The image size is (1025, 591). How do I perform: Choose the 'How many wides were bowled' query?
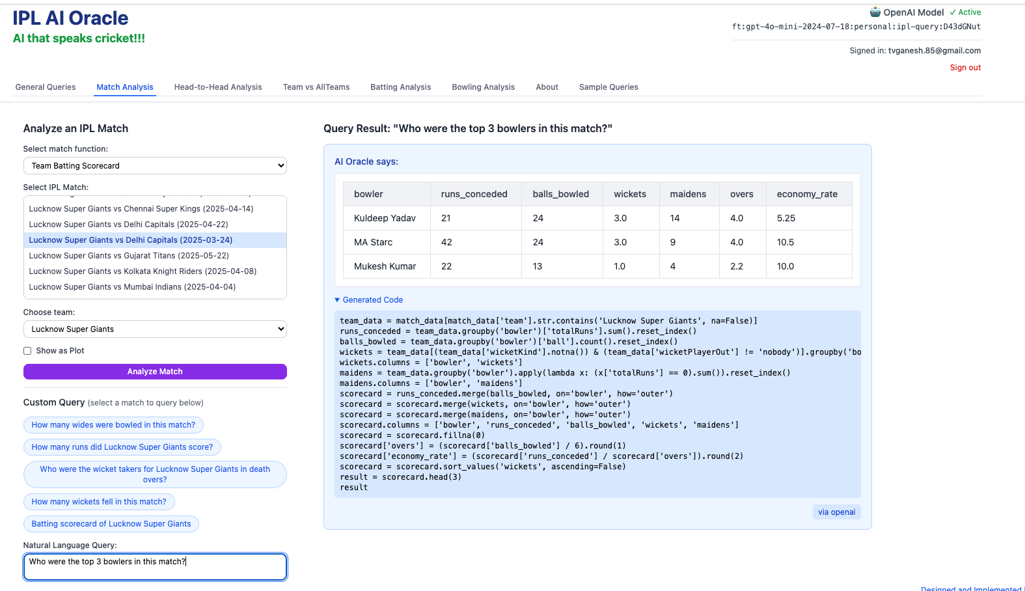pyautogui.click(x=113, y=425)
